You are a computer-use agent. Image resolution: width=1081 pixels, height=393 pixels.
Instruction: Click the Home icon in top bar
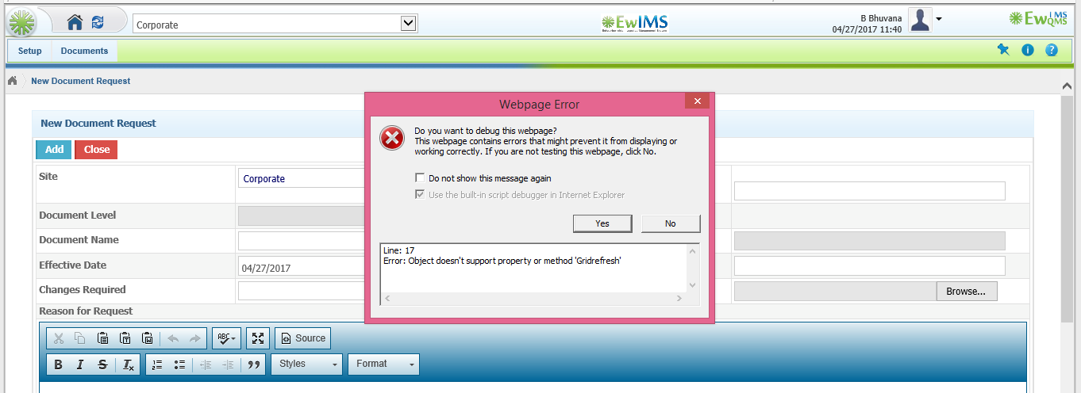[75, 22]
